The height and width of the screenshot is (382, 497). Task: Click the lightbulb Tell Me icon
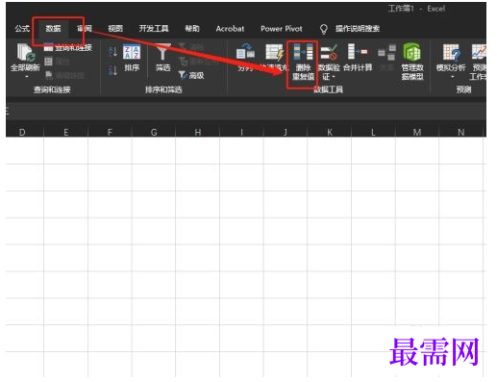pos(324,29)
